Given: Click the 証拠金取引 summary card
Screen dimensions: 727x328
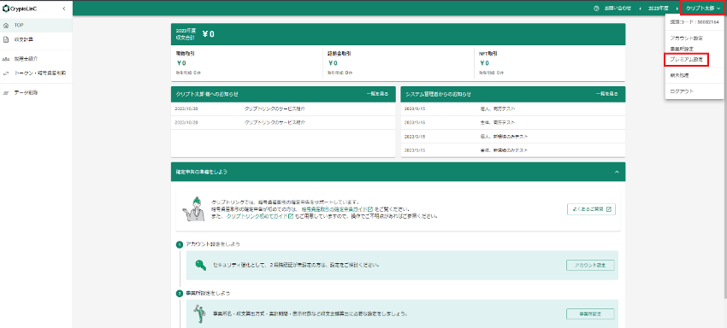Looking at the screenshot, I should (398, 63).
